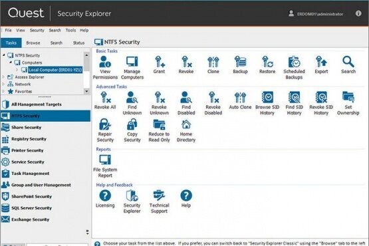
Task: Open the Copy Security task
Action: point(132,130)
